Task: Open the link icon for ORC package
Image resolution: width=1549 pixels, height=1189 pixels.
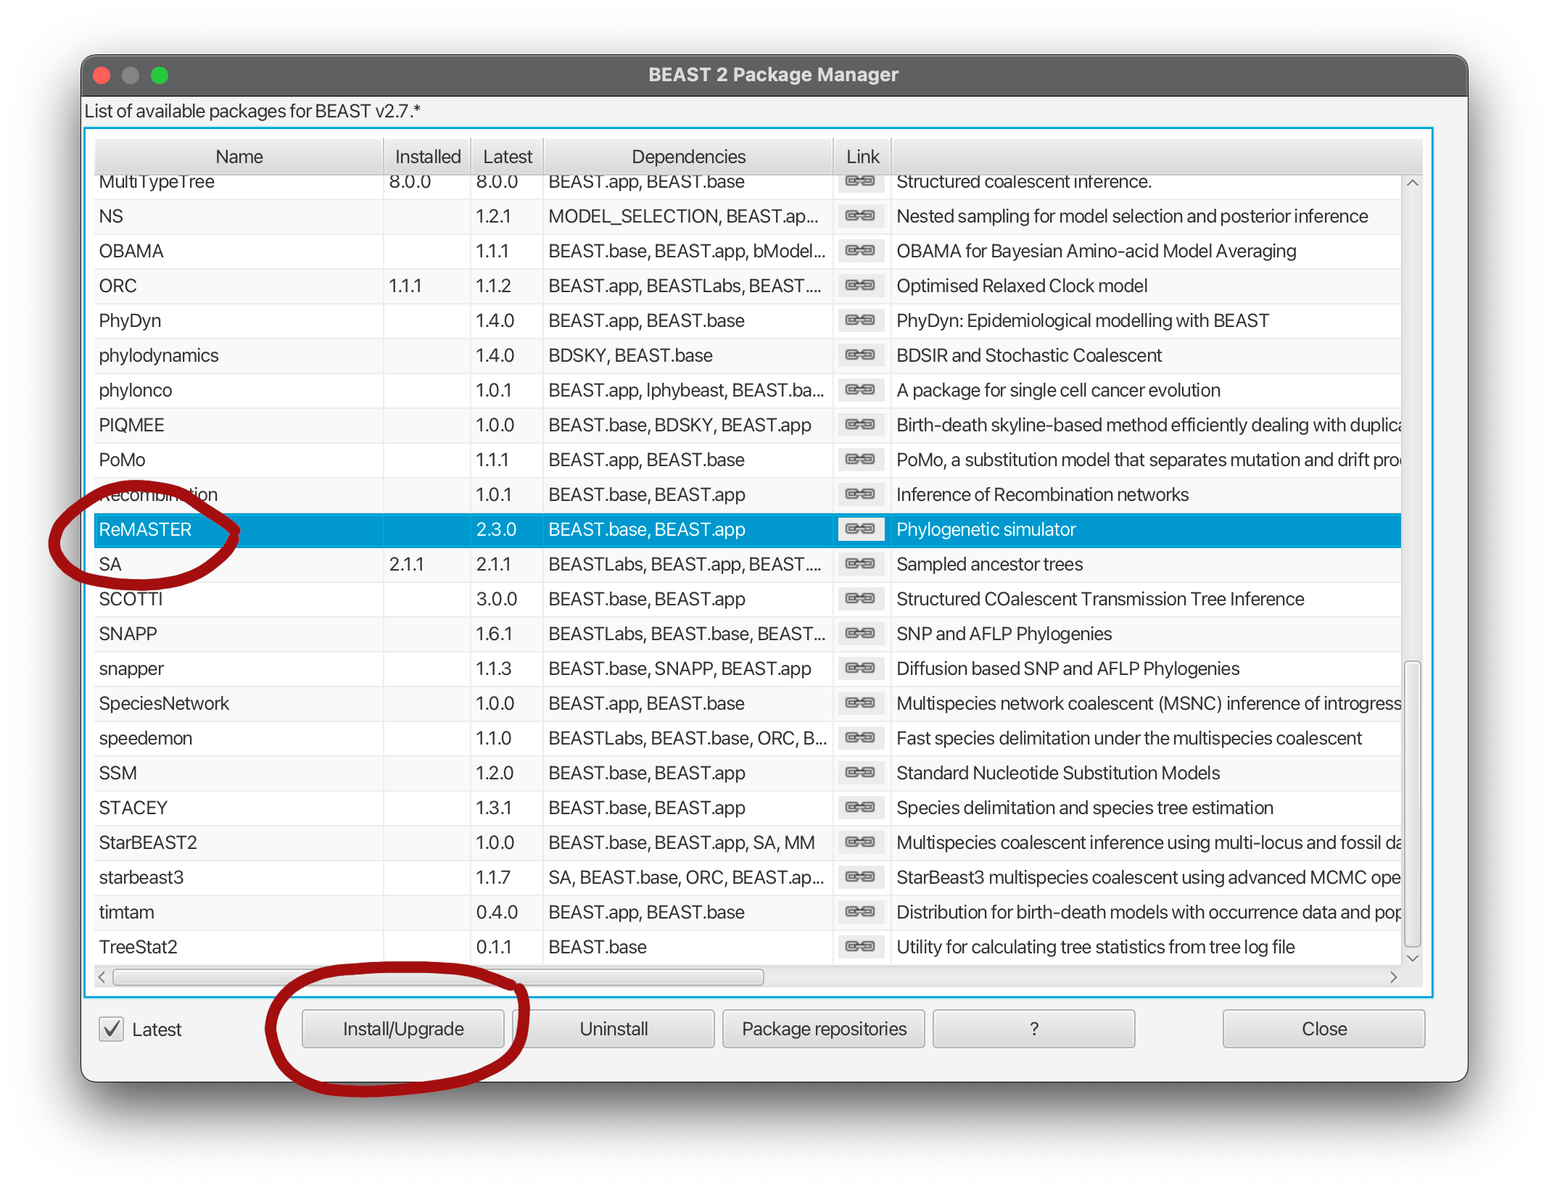Action: tap(860, 286)
